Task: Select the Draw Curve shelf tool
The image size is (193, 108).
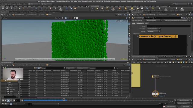Action: coord(41,9)
